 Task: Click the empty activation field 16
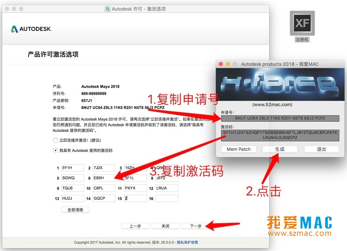click(167, 198)
